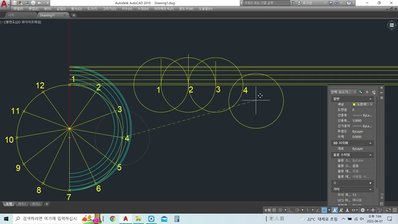The width and height of the screenshot is (398, 224).
Task: Collapse the 일반 section
Action: (x=370, y=99)
